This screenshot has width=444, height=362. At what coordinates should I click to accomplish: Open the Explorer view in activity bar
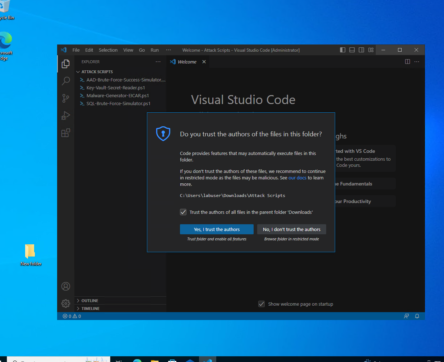pos(66,64)
